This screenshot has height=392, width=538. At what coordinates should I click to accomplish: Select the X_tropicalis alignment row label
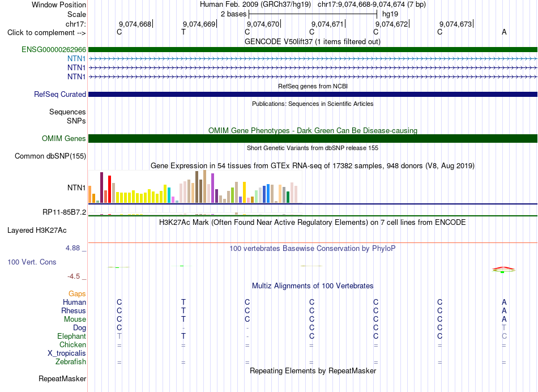point(67,353)
